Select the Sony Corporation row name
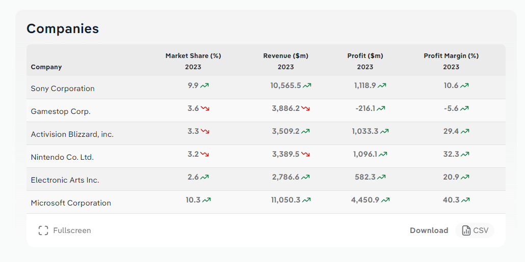525x262 pixels. pyautogui.click(x=63, y=89)
